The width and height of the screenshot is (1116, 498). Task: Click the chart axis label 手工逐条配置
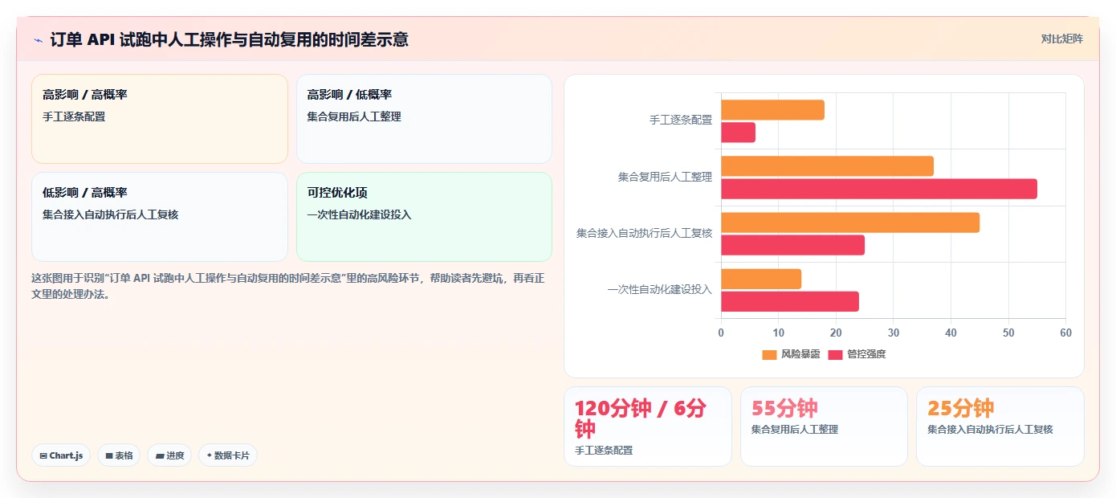pos(681,120)
